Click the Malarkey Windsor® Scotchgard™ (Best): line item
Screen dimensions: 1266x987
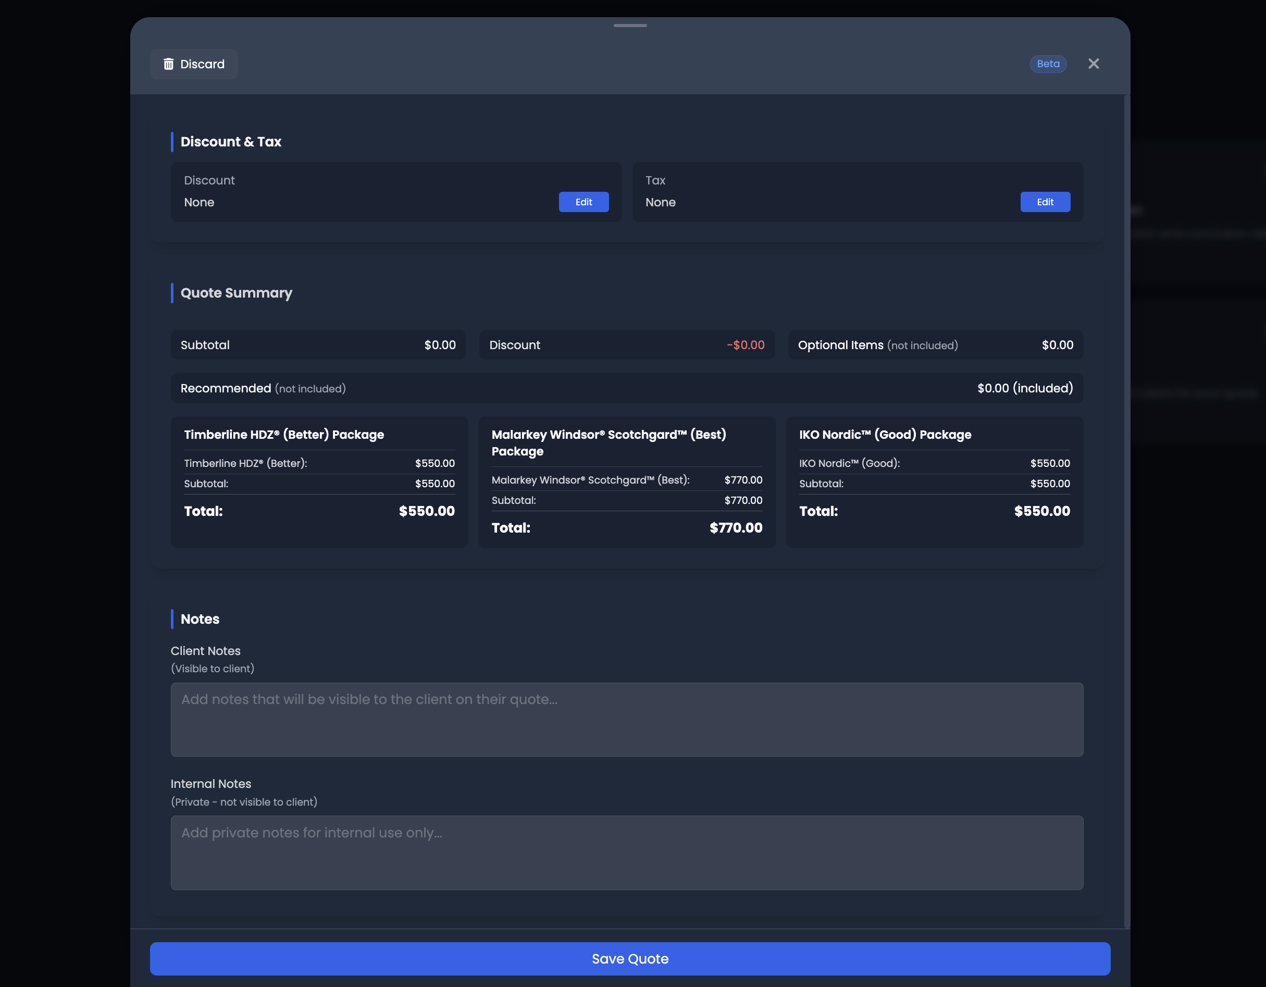pyautogui.click(x=627, y=480)
